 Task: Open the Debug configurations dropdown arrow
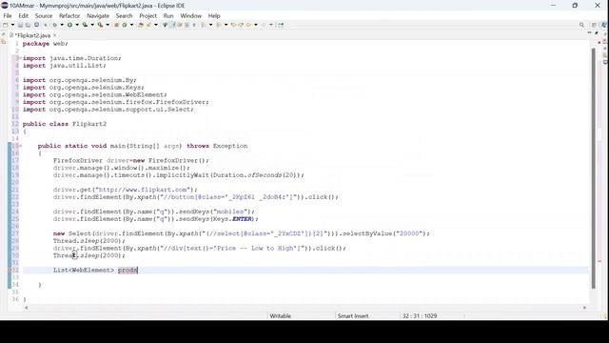[62, 25]
